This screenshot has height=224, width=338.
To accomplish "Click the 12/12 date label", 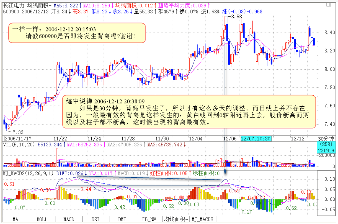I will pyautogui.click(x=298, y=138).
